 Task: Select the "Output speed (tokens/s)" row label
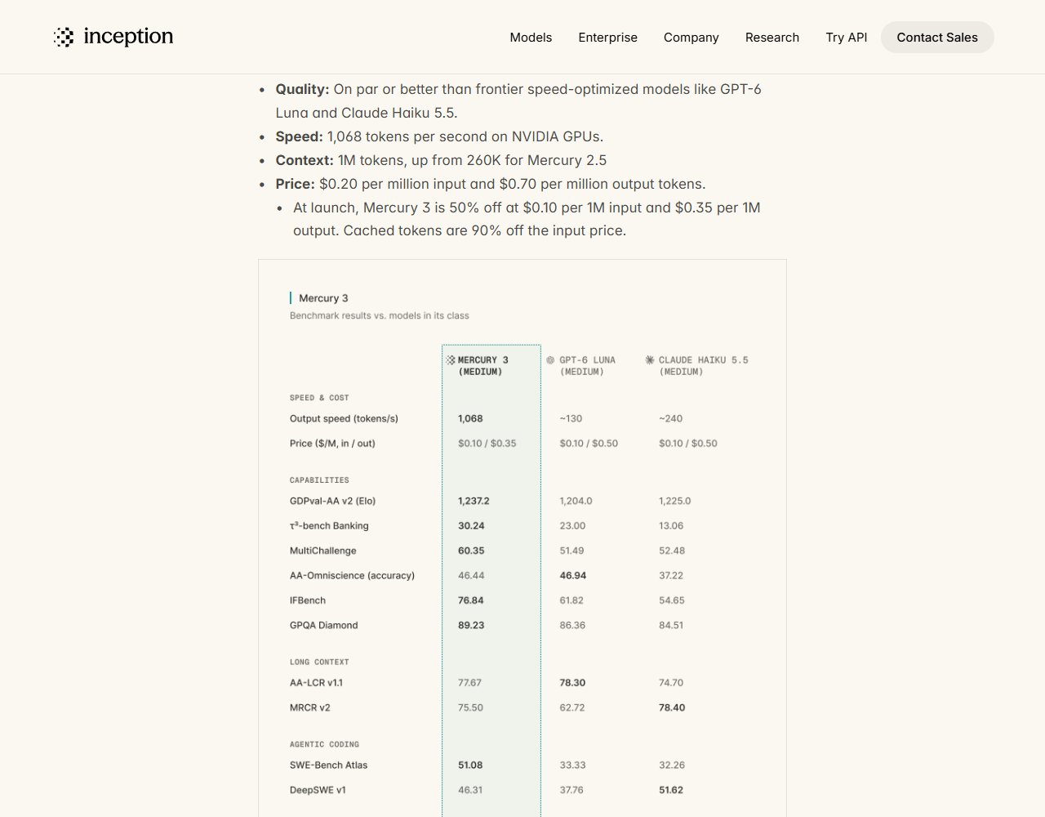pyautogui.click(x=344, y=418)
